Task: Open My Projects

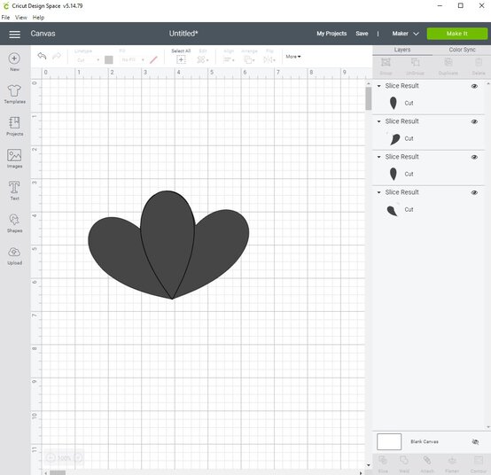Action: tap(331, 34)
